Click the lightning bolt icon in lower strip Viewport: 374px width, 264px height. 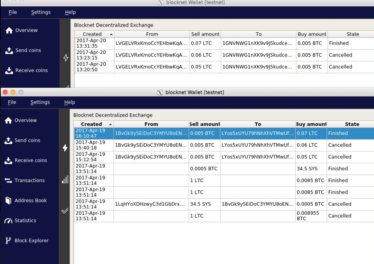(x=65, y=148)
